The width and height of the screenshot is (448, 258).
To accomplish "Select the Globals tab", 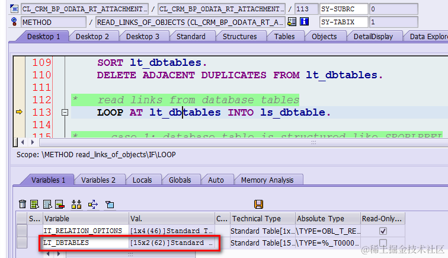I will [x=180, y=180].
